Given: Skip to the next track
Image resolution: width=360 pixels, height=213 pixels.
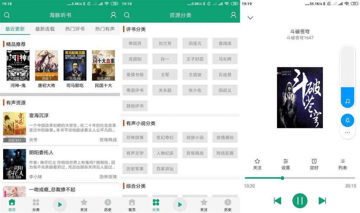Looking at the screenshot, I should [x=322, y=200].
